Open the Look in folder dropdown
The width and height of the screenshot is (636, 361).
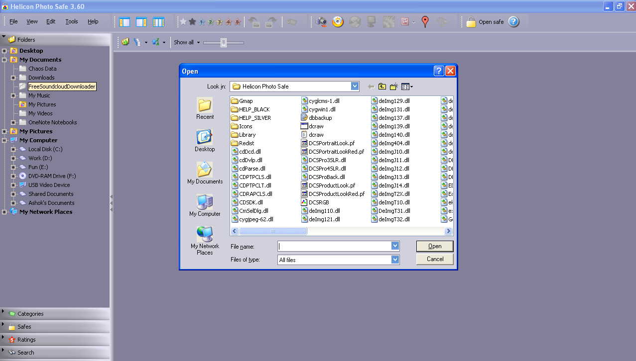(355, 87)
